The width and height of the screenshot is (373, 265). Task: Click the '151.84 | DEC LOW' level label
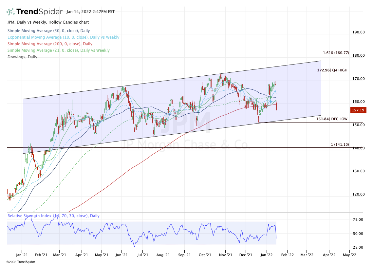[x=332, y=119]
